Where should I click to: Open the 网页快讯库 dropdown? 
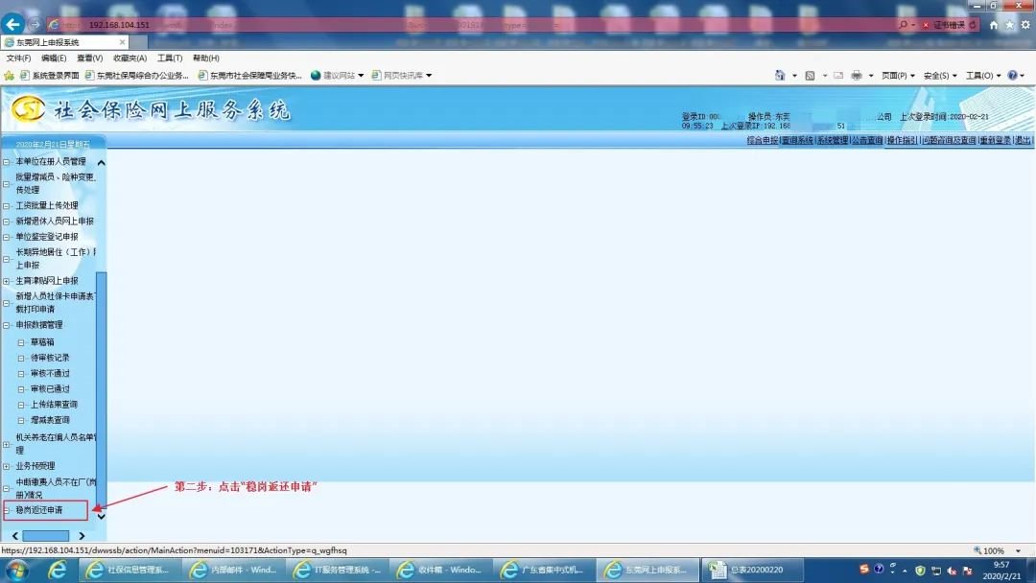point(402,75)
